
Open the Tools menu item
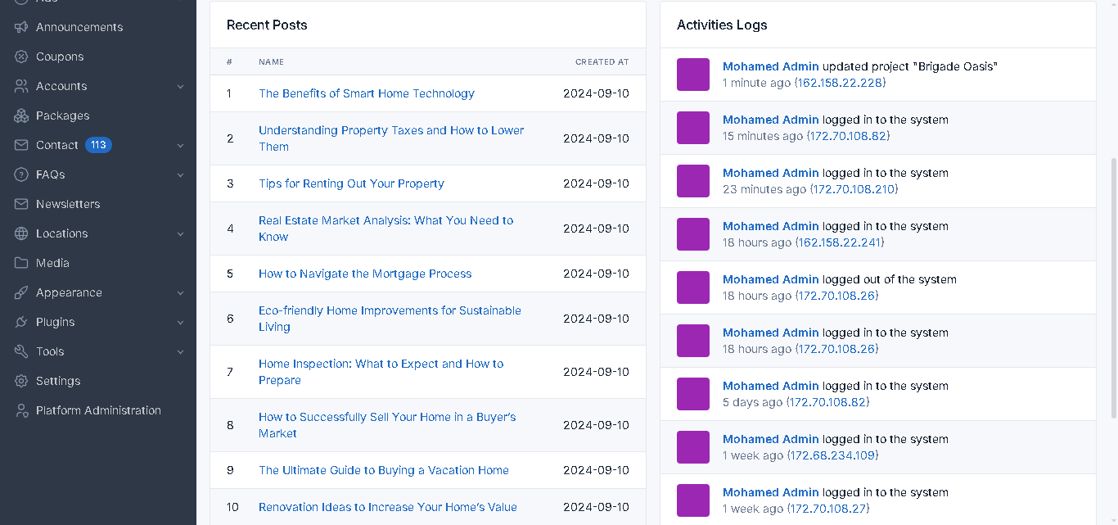pyautogui.click(x=50, y=351)
